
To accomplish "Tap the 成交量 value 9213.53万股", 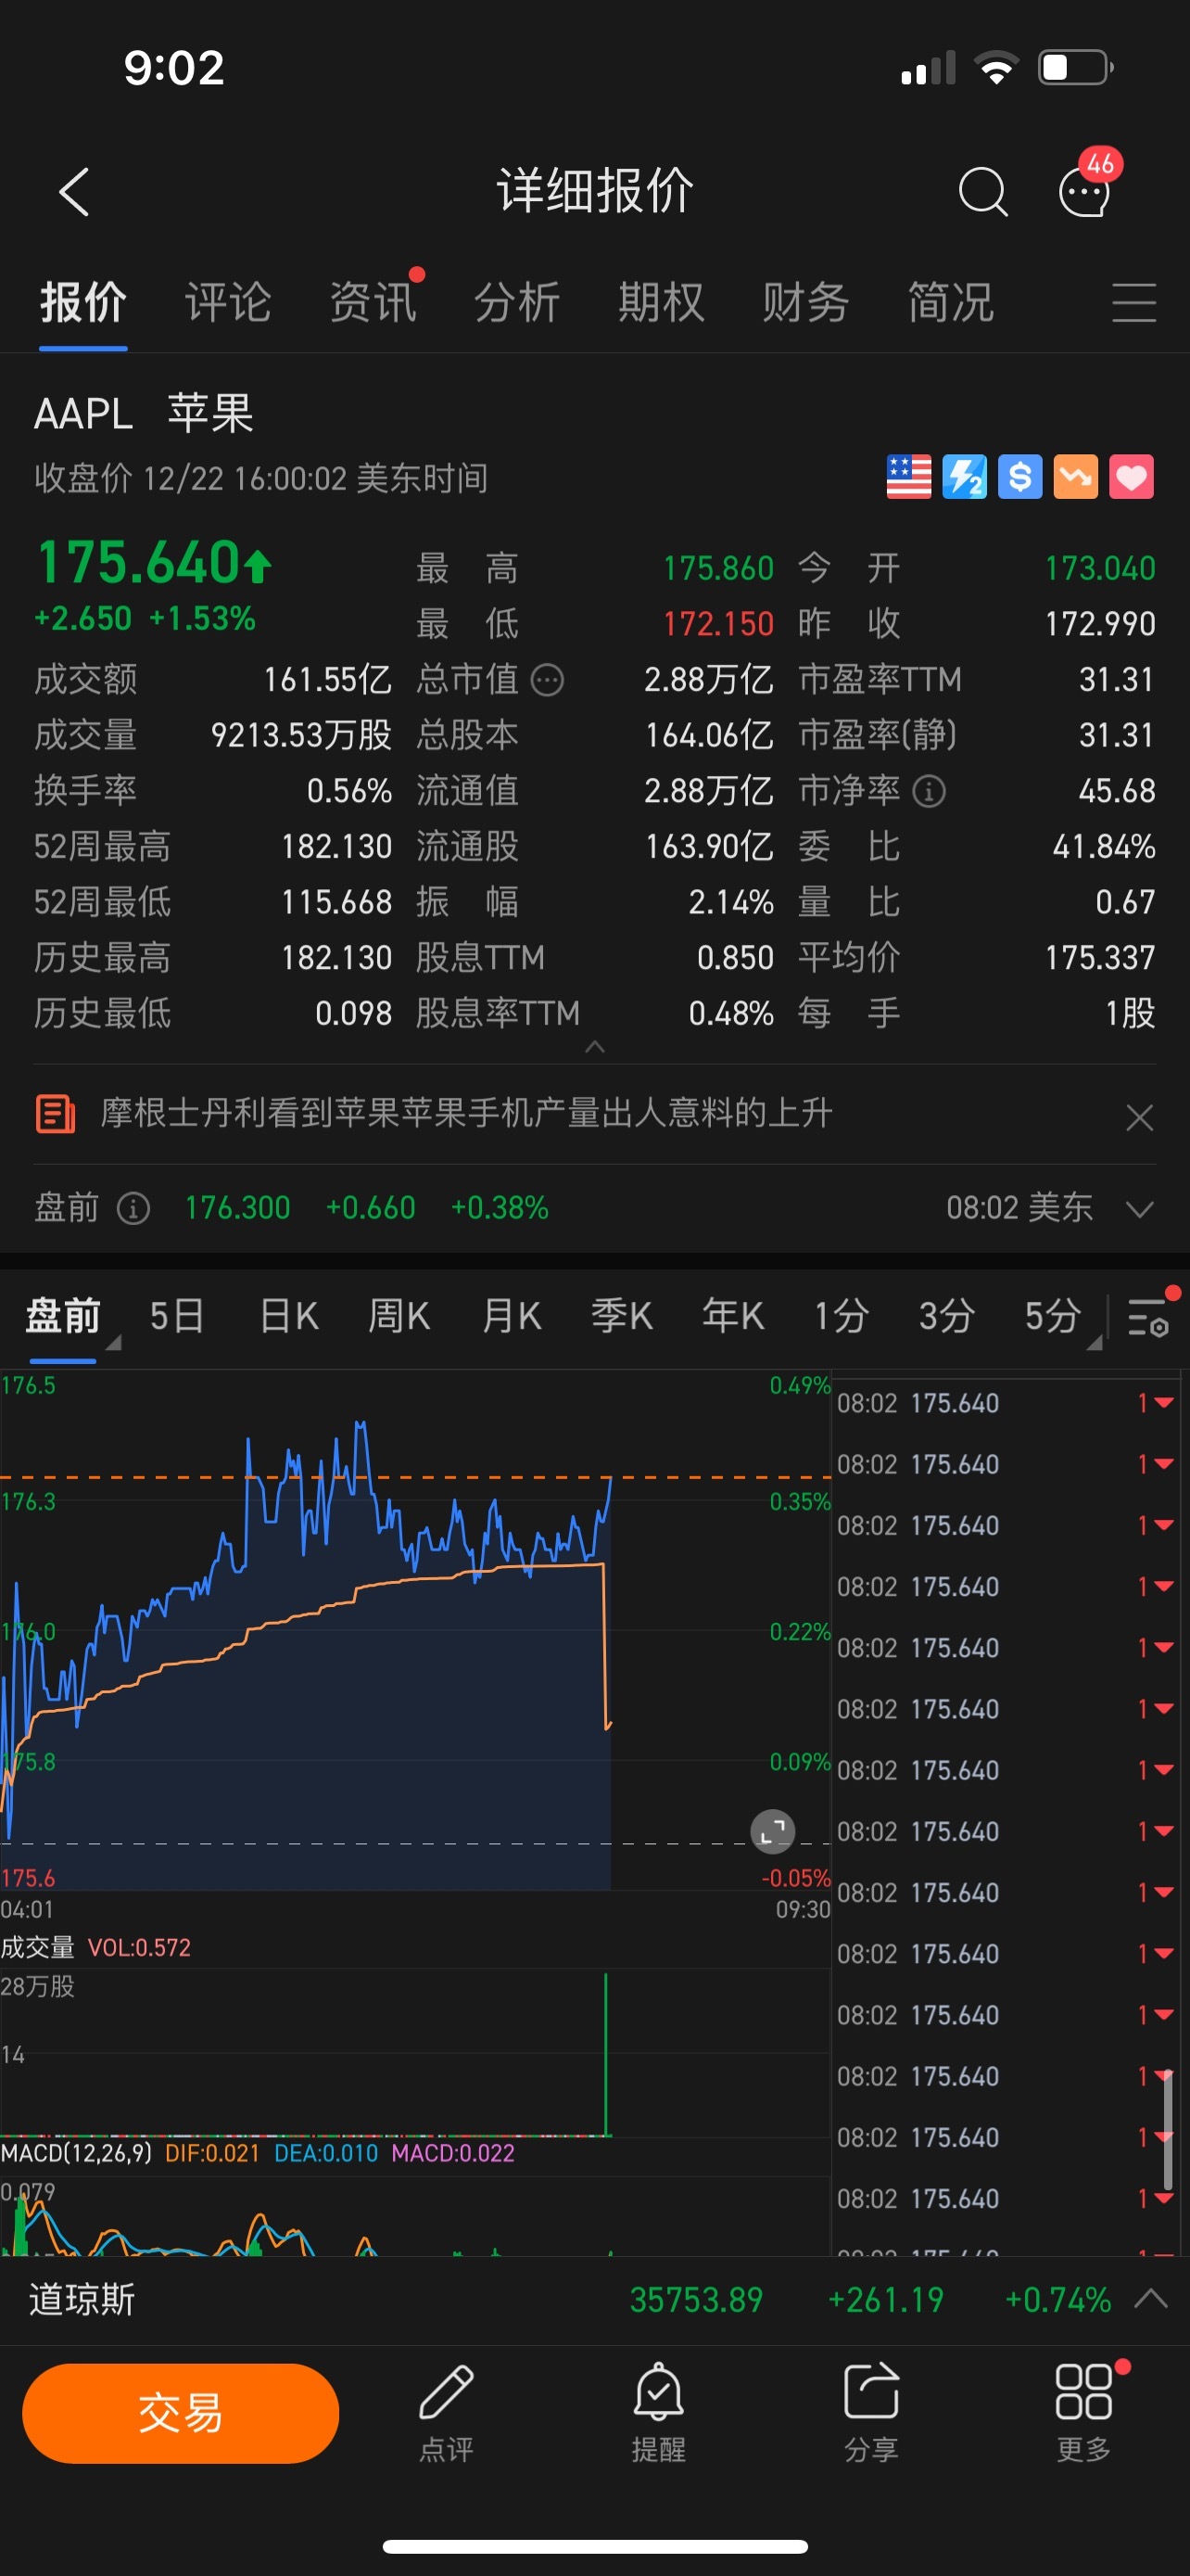I will pos(301,736).
